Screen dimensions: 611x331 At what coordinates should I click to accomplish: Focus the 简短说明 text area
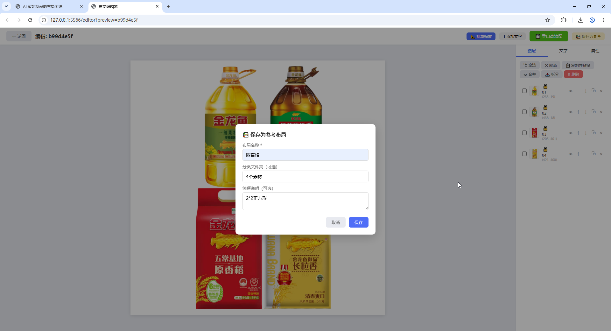point(305,201)
